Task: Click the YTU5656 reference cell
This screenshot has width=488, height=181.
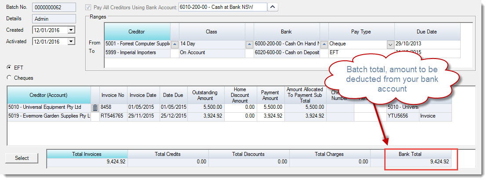Action: point(403,116)
